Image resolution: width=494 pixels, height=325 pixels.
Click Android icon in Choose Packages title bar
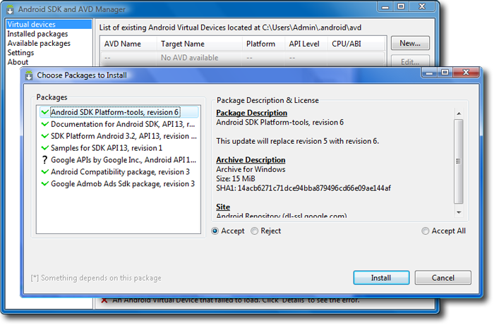point(29,75)
